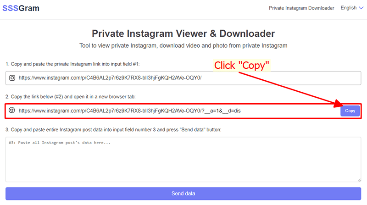Viewport: 367px width, 205px height.
Task: Click the Private Instagram Viewer & Downloader heading
Action: pyautogui.click(x=183, y=33)
